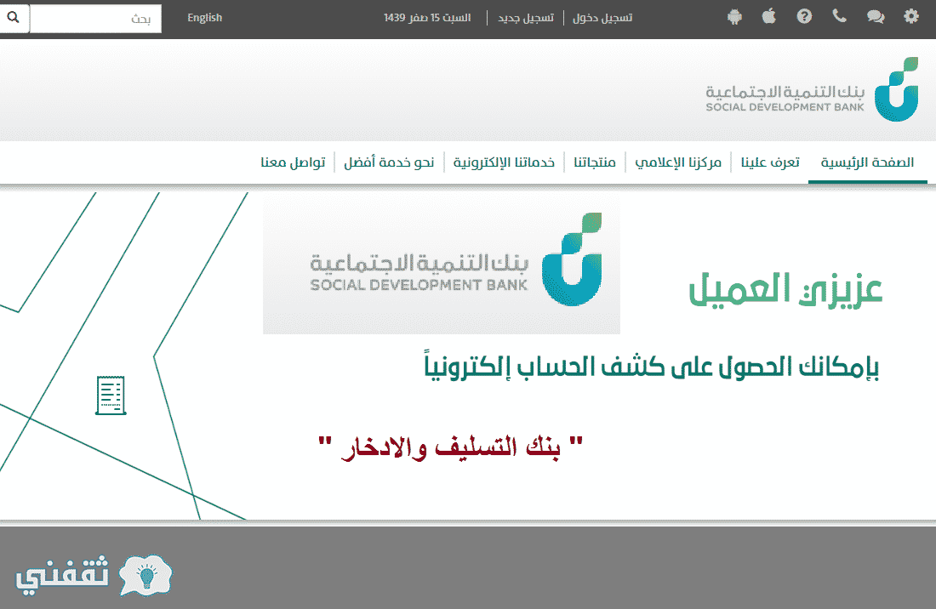Open منتجاتنا products menu item
Screen dimensions: 936x609
pos(595,162)
